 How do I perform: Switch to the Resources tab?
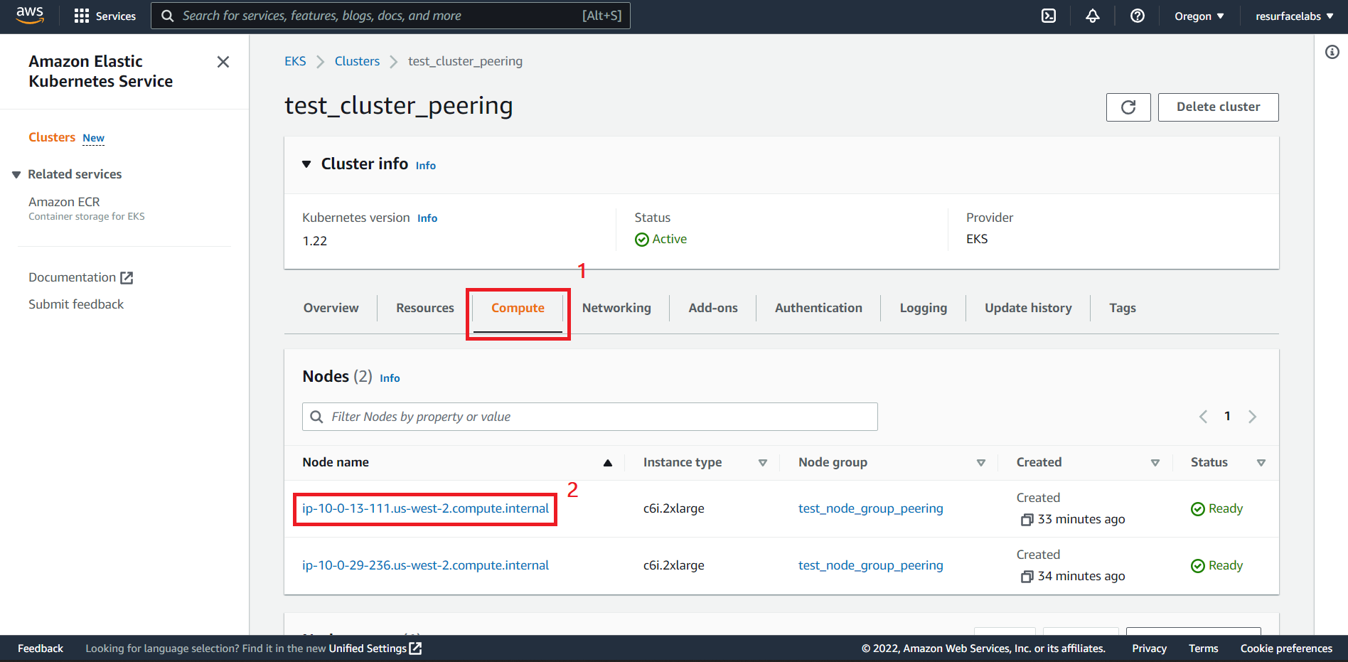425,308
